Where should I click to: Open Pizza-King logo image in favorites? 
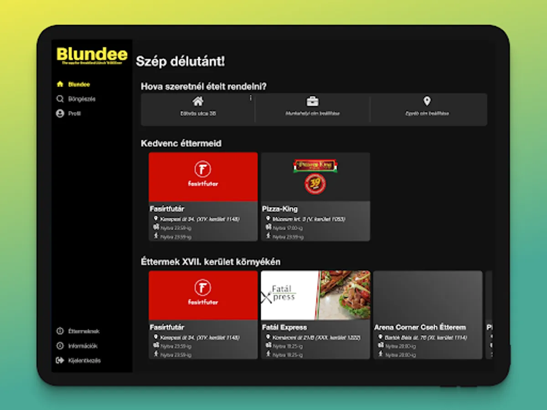(315, 177)
